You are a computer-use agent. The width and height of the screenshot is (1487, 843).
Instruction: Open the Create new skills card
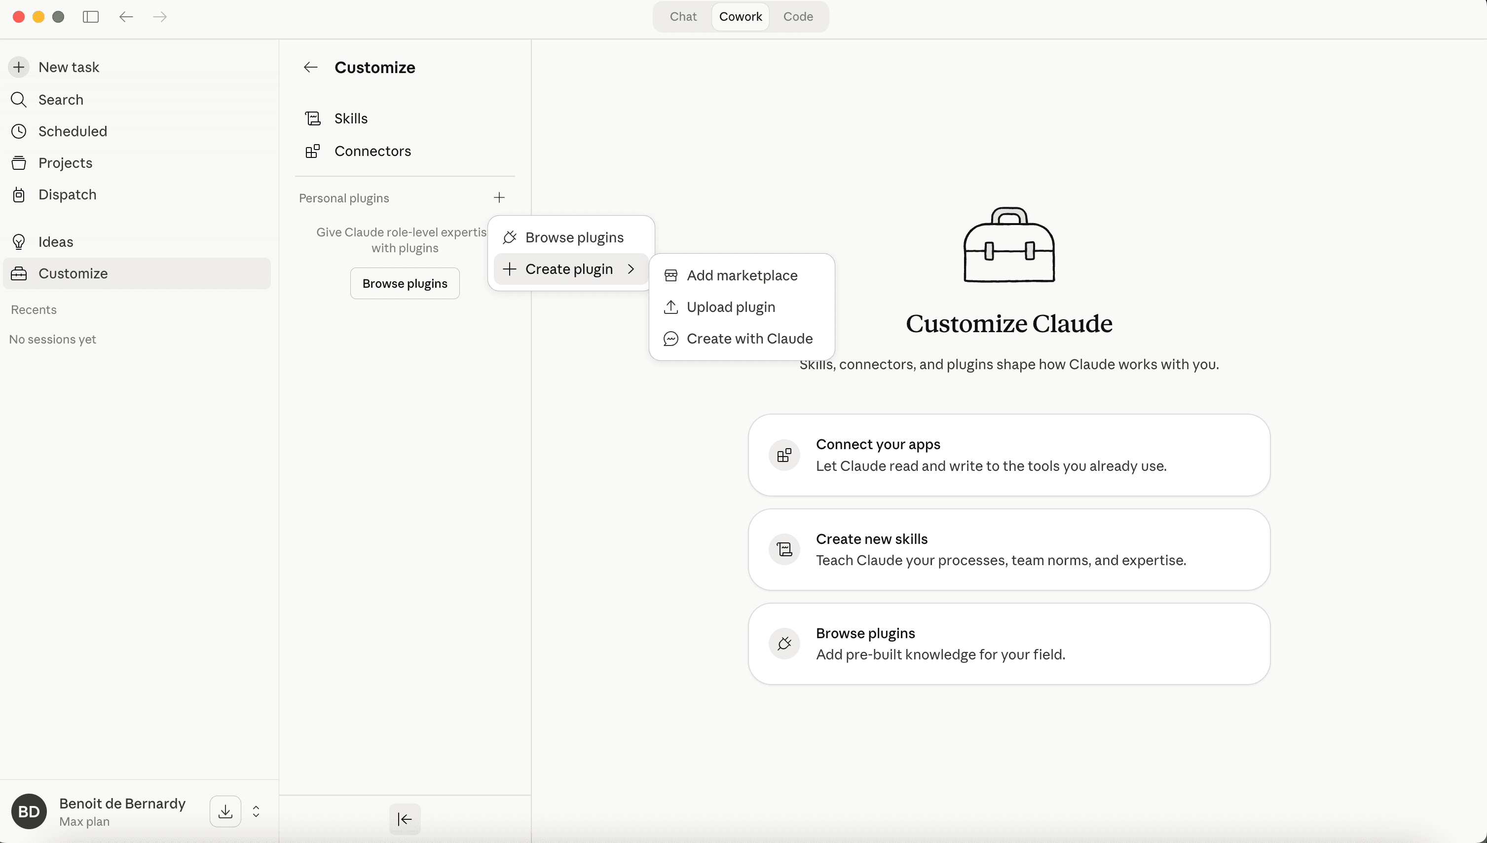1009,549
